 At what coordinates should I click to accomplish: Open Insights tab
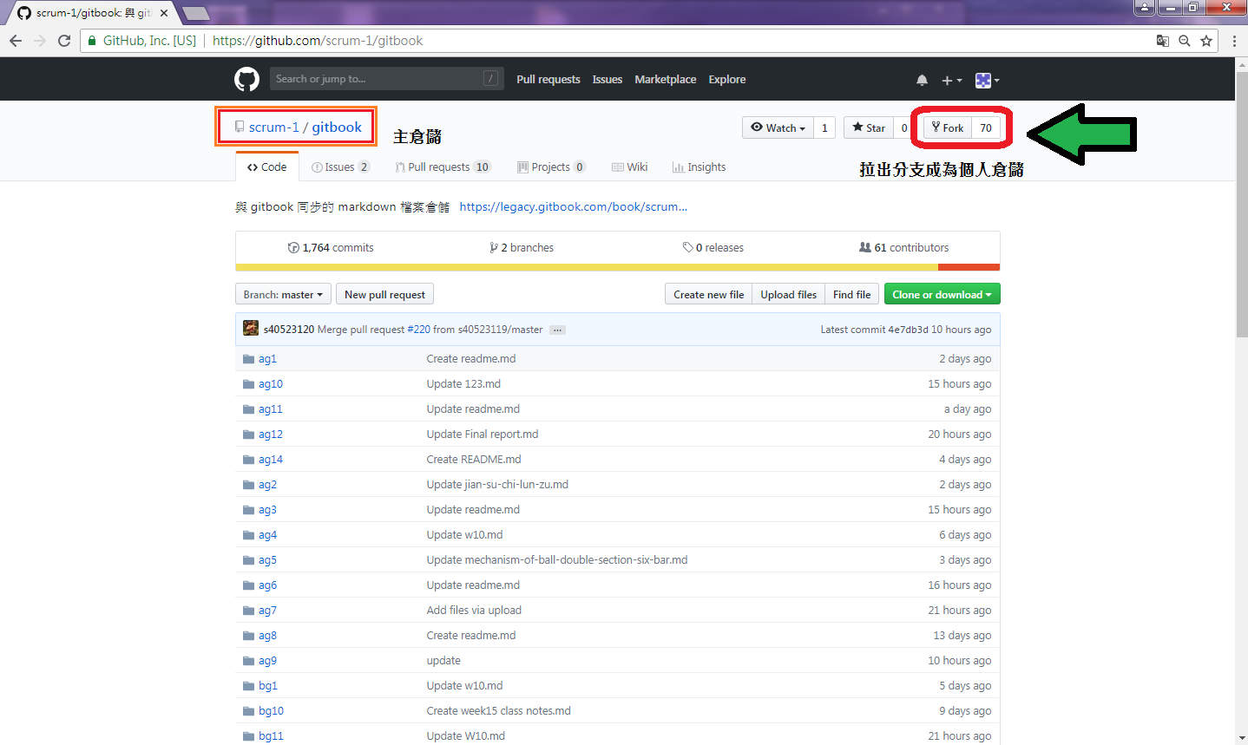point(700,167)
